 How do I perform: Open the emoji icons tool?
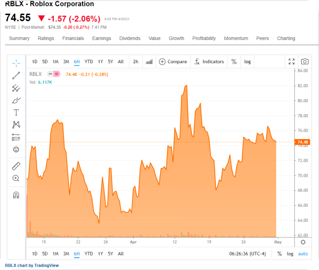(x=16, y=150)
